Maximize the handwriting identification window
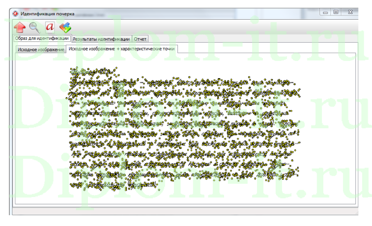372x226 pixels. (336, 12)
